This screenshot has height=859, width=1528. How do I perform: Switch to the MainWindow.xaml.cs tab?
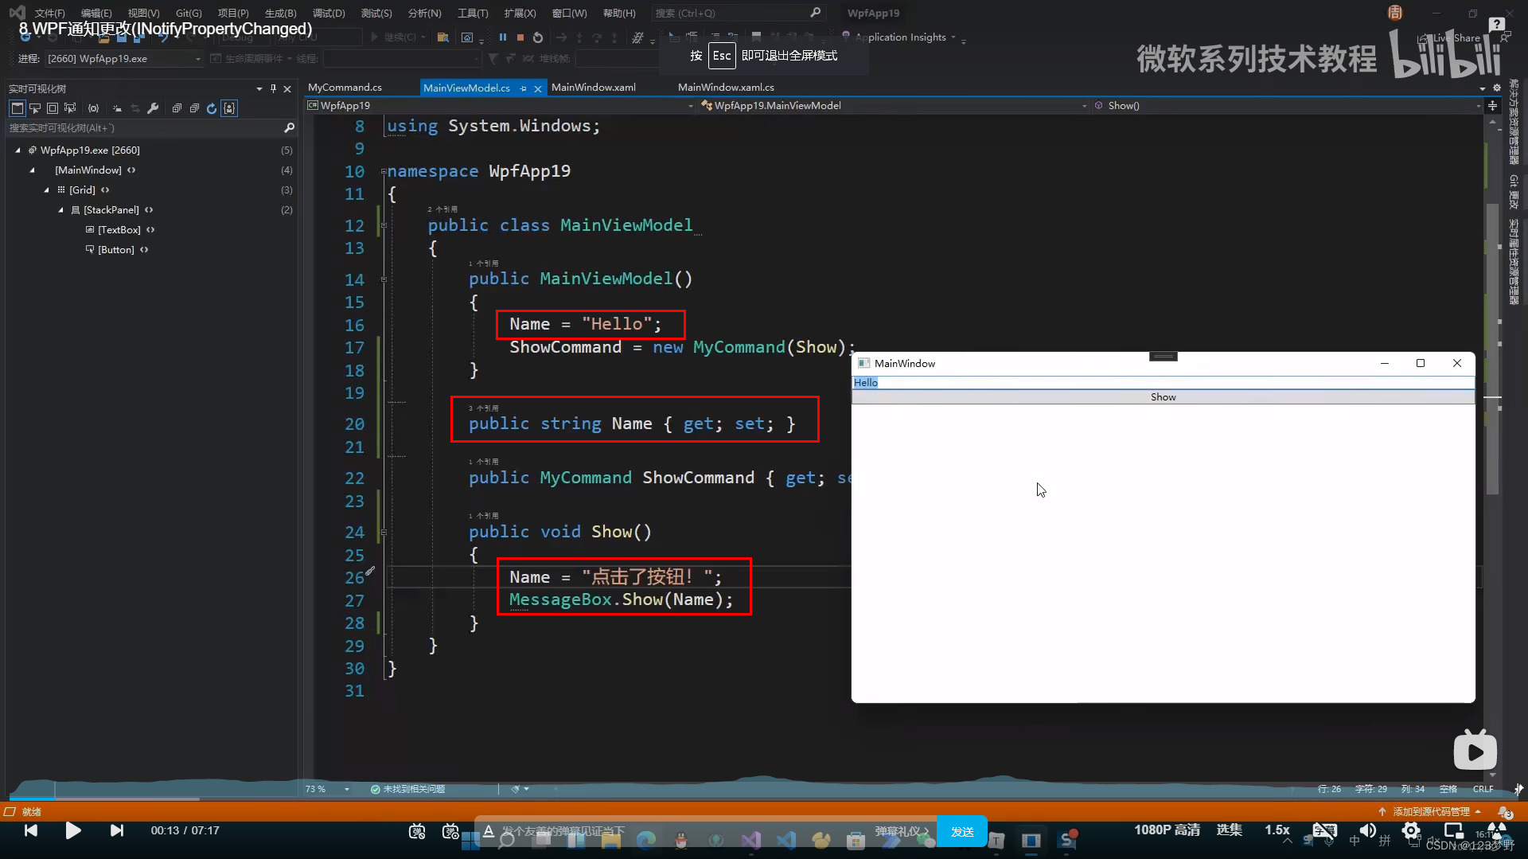point(726,88)
